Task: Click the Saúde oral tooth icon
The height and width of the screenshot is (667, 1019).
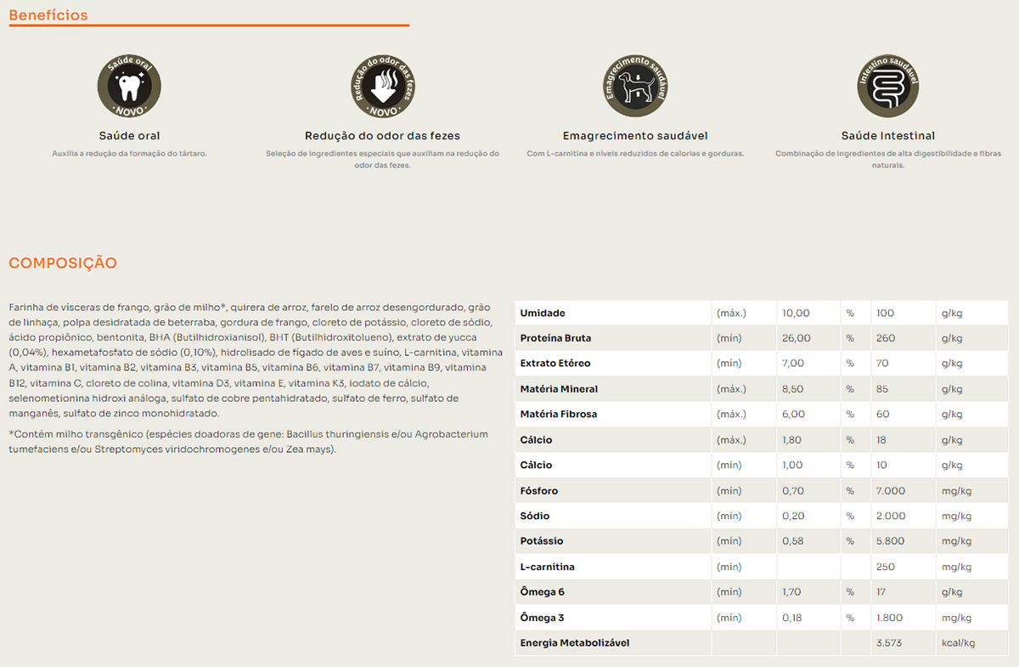Action: point(129,88)
